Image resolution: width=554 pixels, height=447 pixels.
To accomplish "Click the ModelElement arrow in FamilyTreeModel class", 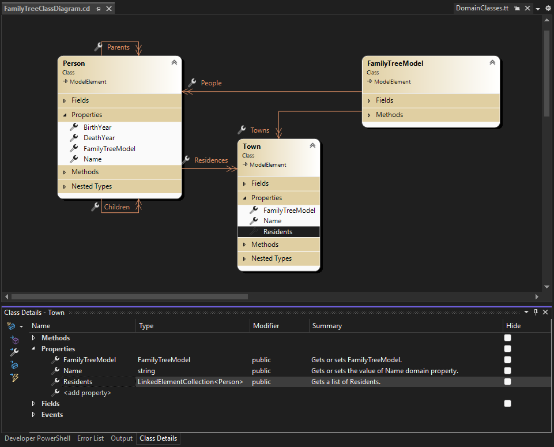I will coord(370,81).
